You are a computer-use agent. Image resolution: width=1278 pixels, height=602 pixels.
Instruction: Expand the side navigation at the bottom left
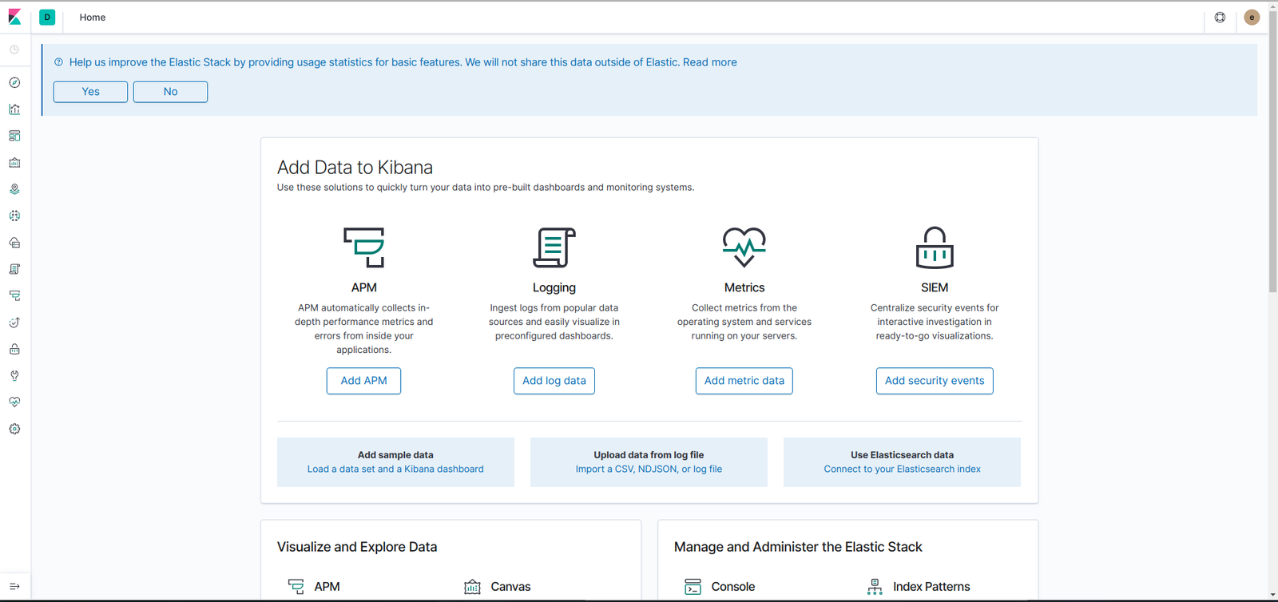pyautogui.click(x=14, y=586)
